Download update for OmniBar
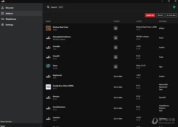 [116, 47]
